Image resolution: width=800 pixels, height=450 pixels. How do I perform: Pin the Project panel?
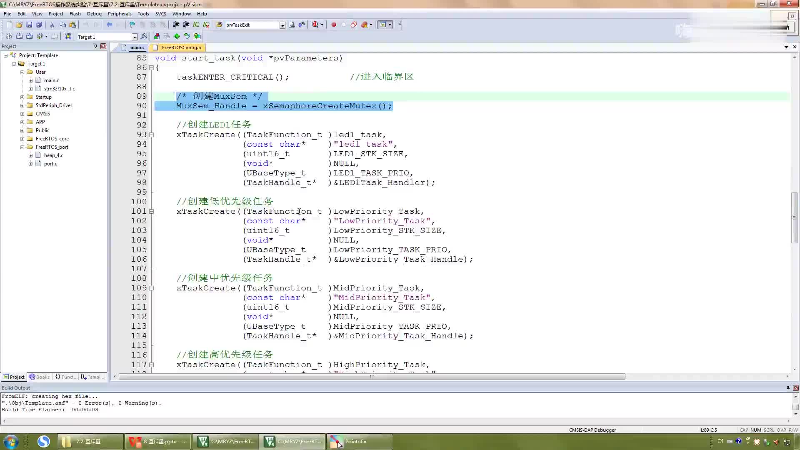pos(95,46)
